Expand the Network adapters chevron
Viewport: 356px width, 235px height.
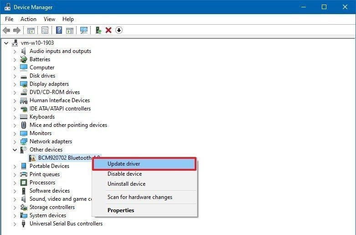pos(15,141)
